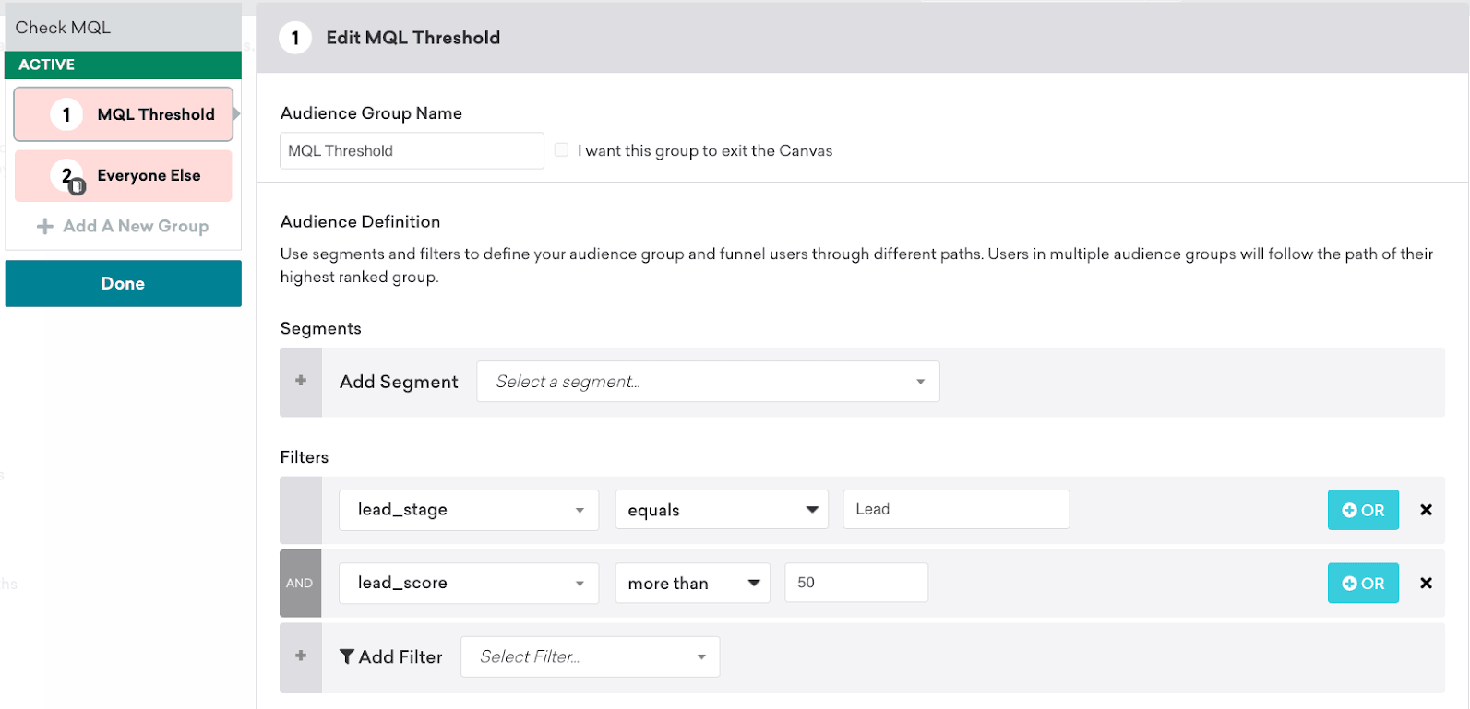This screenshot has height=709, width=1470.
Task: Click the funnel Add Filter icon
Action: pyautogui.click(x=347, y=656)
